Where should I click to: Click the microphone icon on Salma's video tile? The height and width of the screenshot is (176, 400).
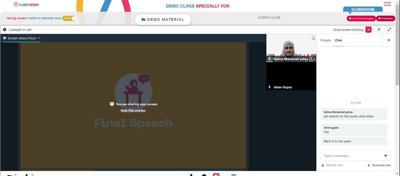tap(269, 59)
